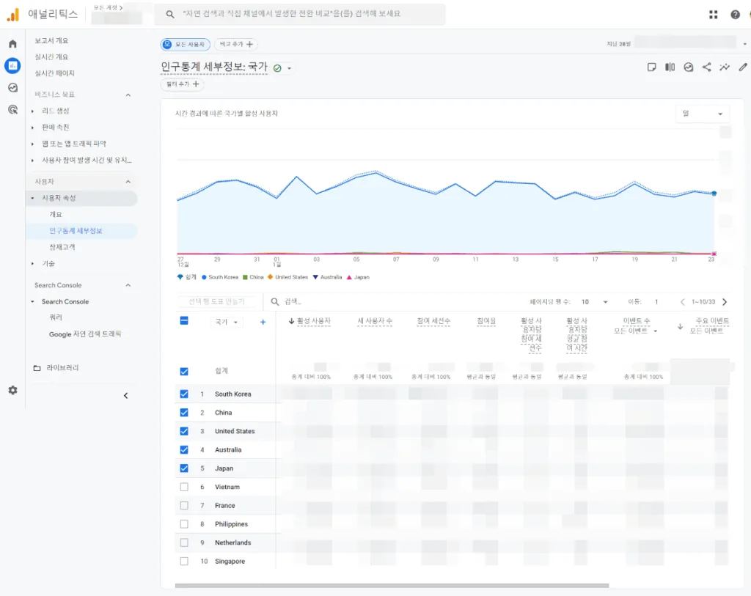Open rows per page dropdown showing 10

tap(595, 302)
